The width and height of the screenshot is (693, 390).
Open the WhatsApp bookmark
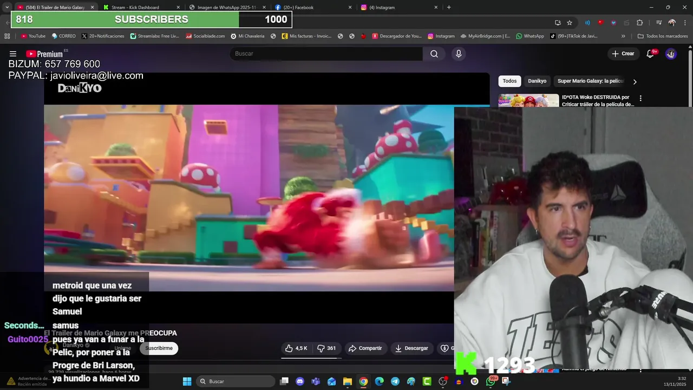[530, 36]
